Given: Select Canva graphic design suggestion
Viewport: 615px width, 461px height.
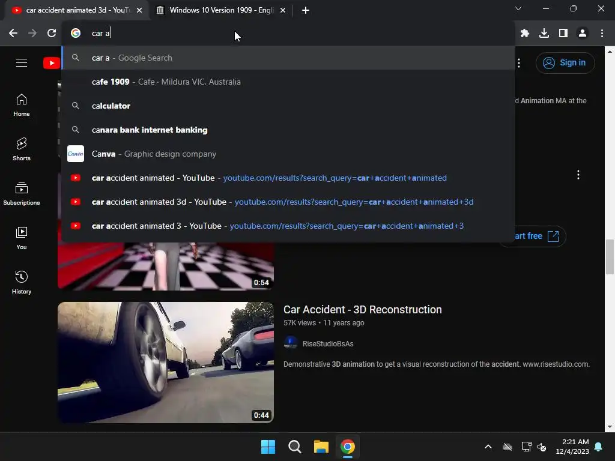Looking at the screenshot, I should tap(288, 154).
